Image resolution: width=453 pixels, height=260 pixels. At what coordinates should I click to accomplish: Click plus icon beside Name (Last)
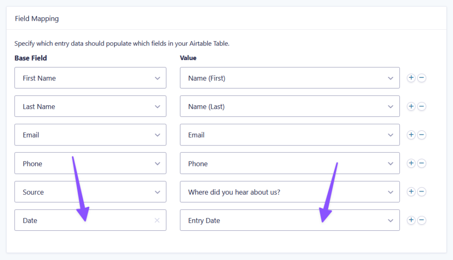tap(411, 107)
